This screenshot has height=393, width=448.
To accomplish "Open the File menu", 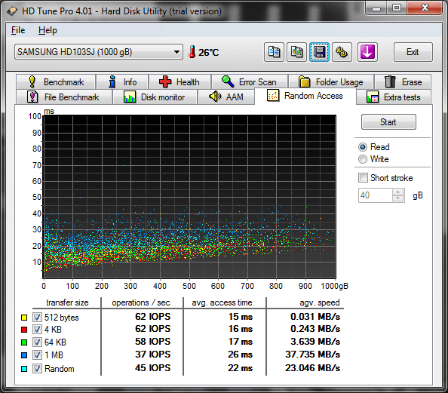I will click(x=18, y=30).
